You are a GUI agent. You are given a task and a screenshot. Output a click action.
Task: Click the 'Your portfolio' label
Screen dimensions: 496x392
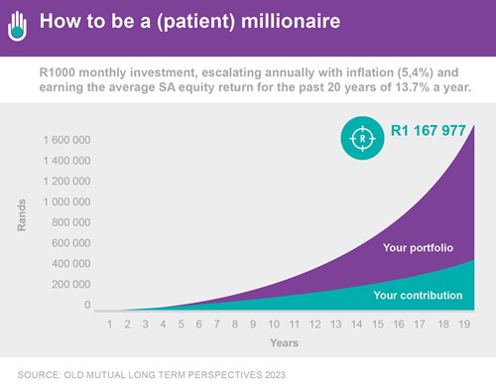[x=418, y=248]
